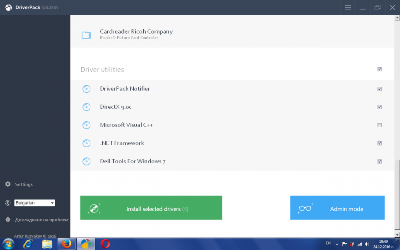The width and height of the screenshot is (400, 250).
Task: Click the Artur Kuzyakov © 2016 text
Action: pyautogui.click(x=35, y=236)
